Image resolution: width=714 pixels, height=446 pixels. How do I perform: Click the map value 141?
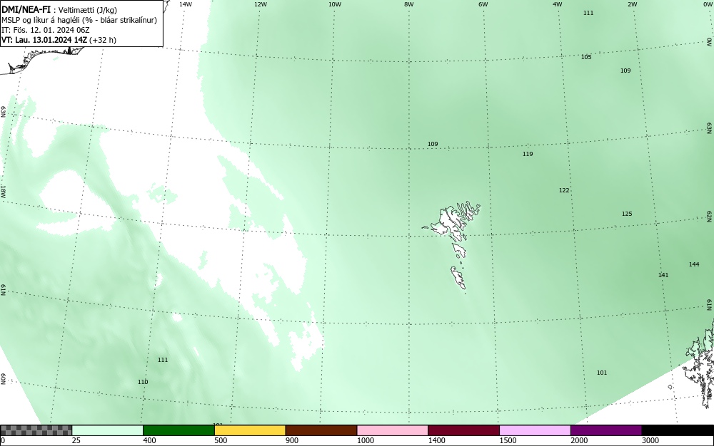[663, 275]
